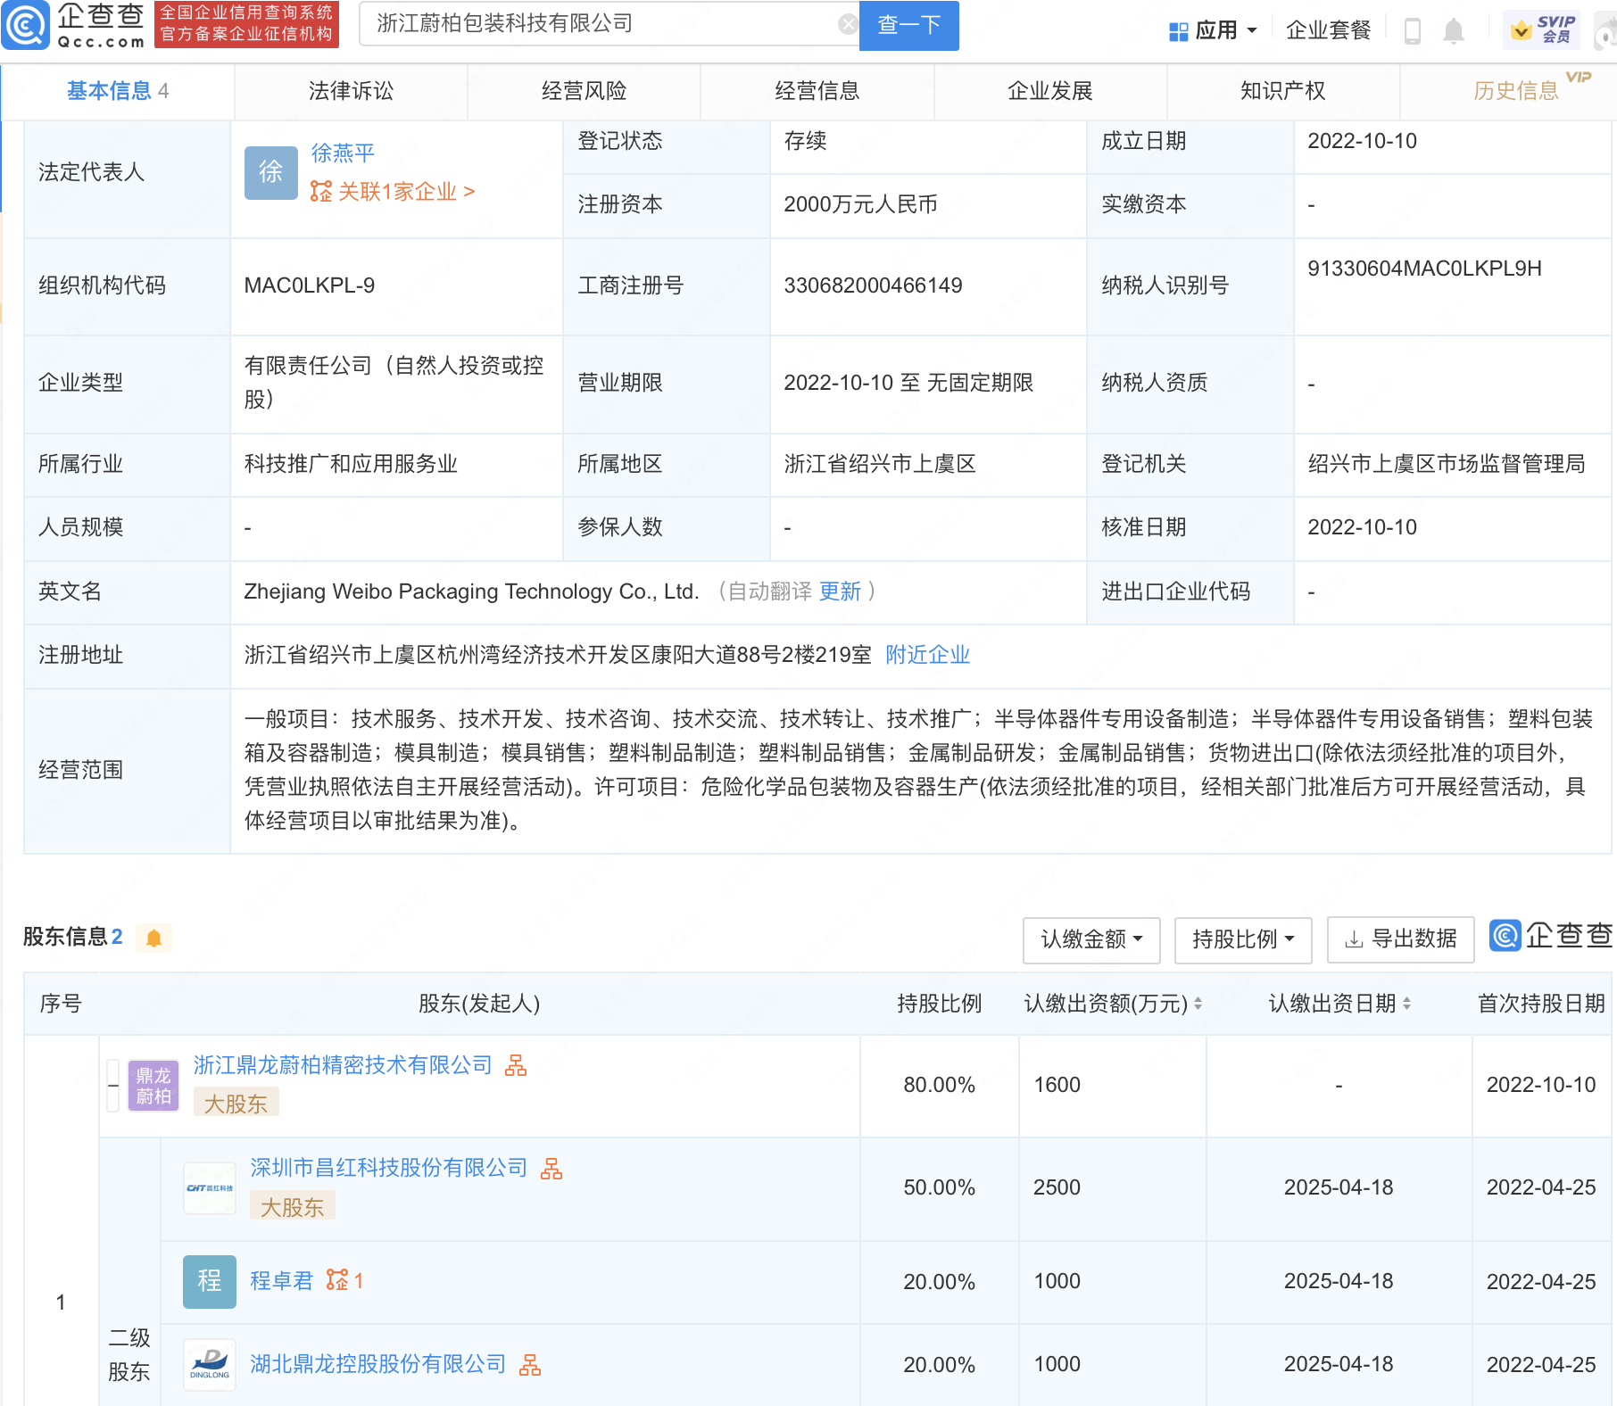Click the 查一下 search button
The height and width of the screenshot is (1406, 1617).
click(908, 25)
